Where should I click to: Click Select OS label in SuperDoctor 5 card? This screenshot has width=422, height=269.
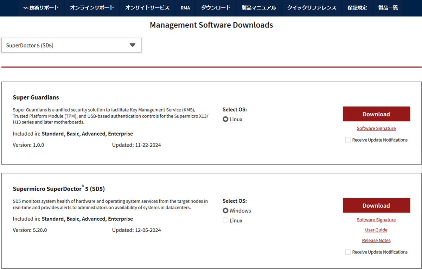(235, 201)
